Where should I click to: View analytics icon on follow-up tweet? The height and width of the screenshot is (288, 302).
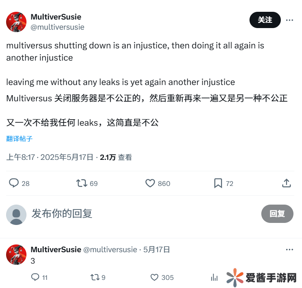coord(214,277)
